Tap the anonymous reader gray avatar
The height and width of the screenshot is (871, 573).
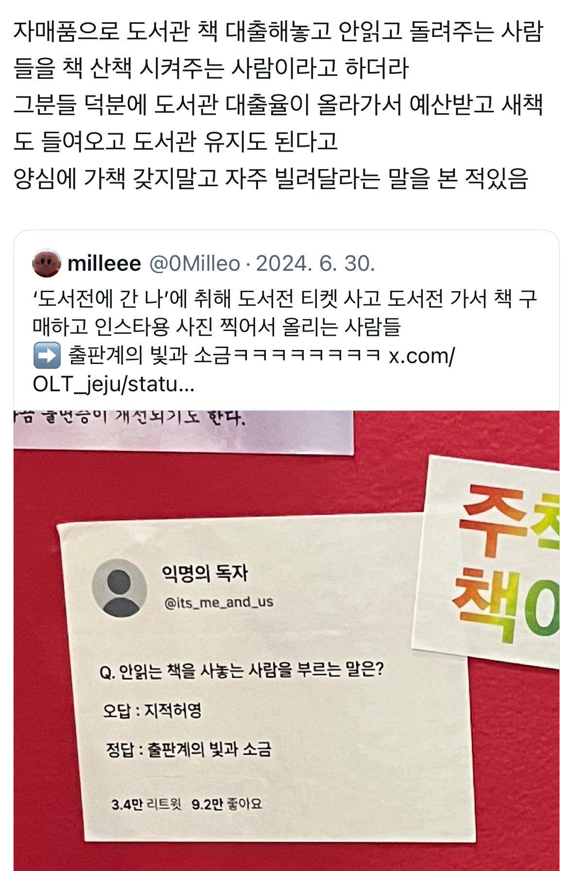pyautogui.click(x=120, y=588)
